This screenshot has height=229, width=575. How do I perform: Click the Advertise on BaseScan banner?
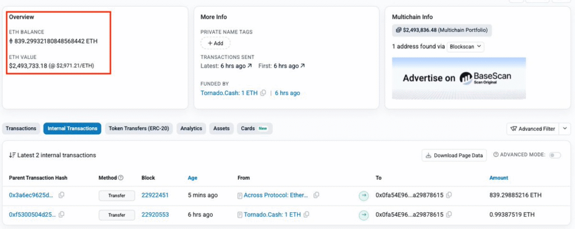[459, 78]
